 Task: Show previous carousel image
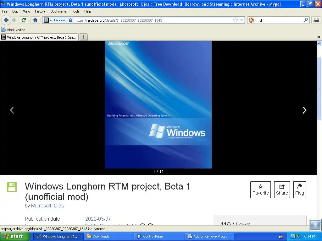pos(12,110)
